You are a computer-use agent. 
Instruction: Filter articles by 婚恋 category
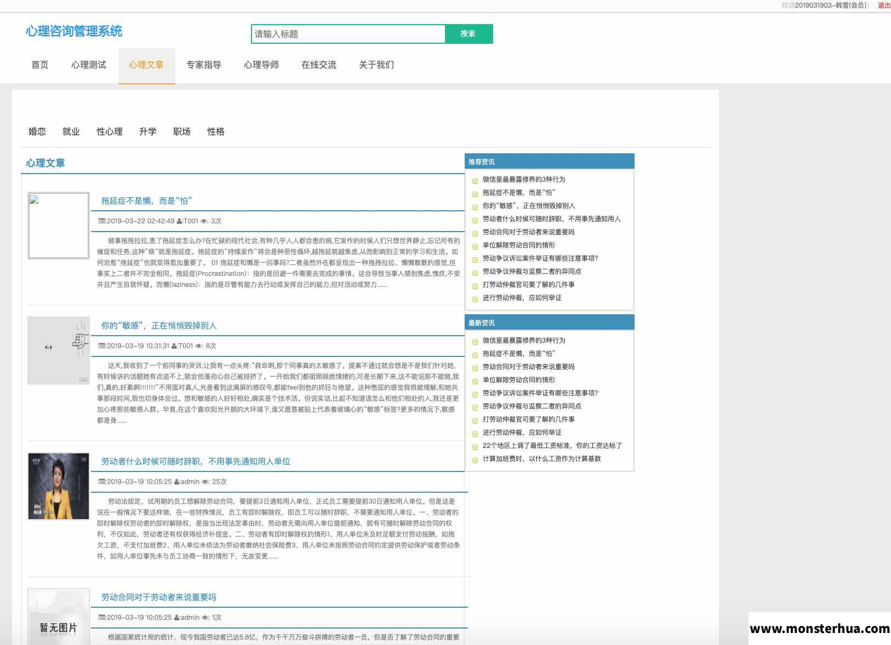click(37, 131)
